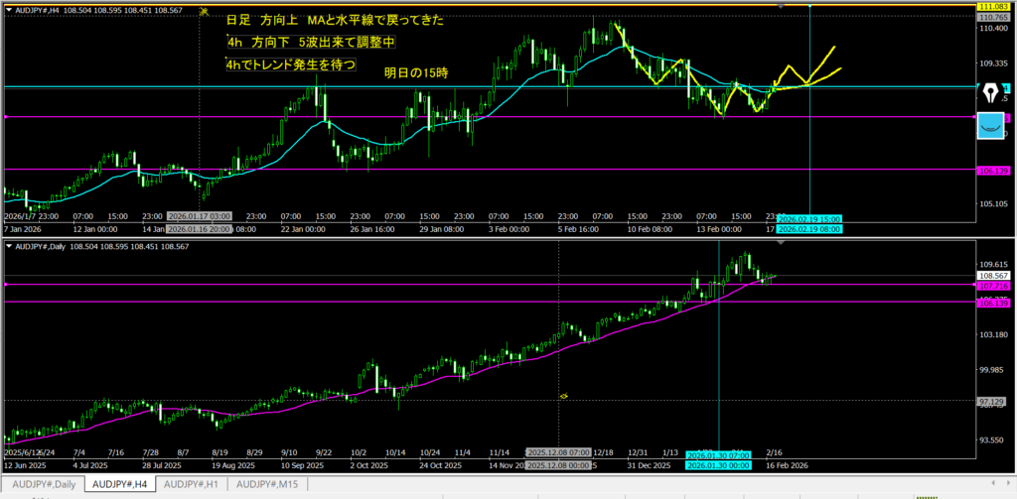Select the yellow star marker at top of H4 chart

pos(204,12)
